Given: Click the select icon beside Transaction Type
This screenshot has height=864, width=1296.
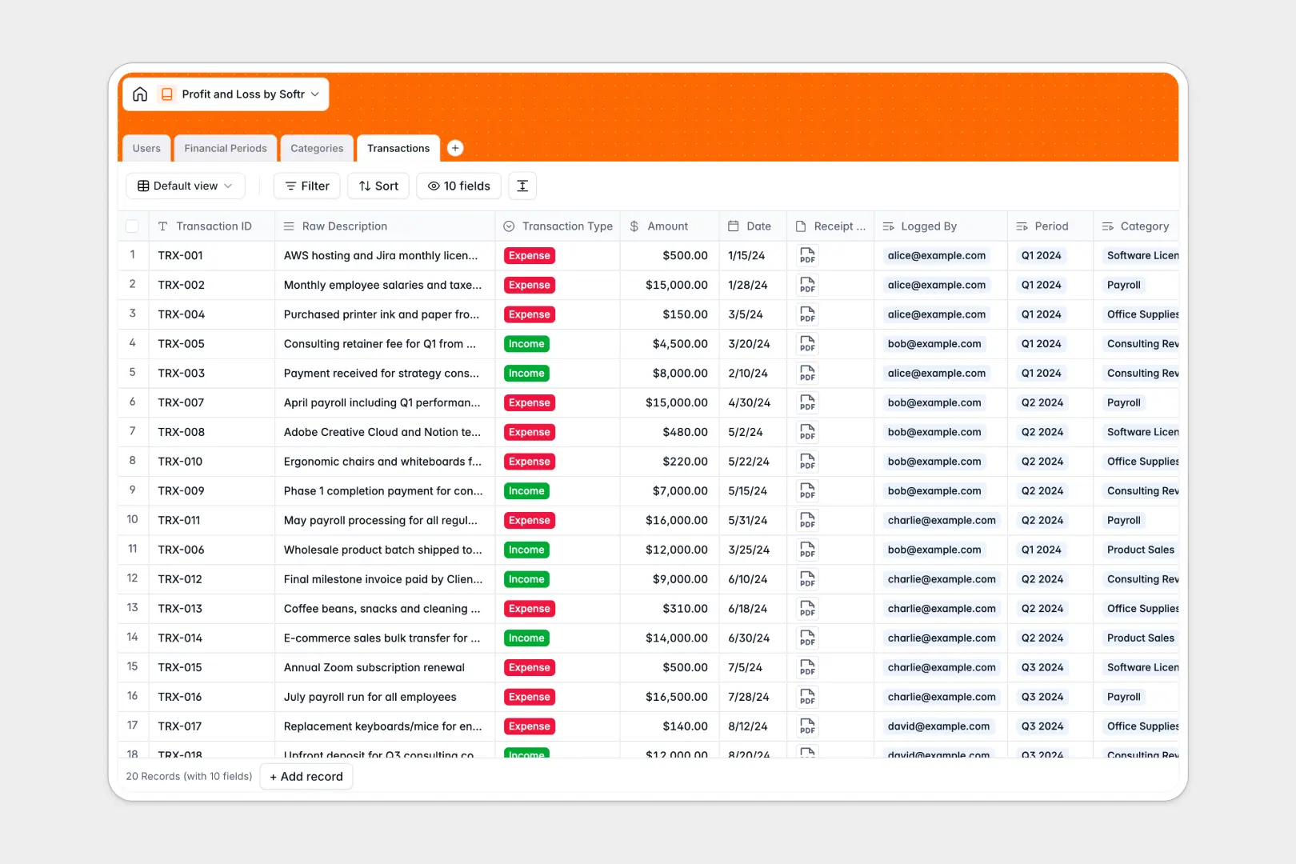Looking at the screenshot, I should (509, 226).
